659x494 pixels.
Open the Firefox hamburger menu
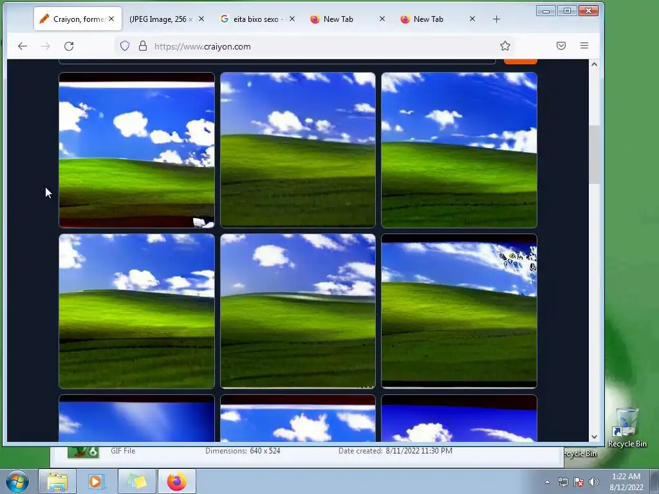584,46
